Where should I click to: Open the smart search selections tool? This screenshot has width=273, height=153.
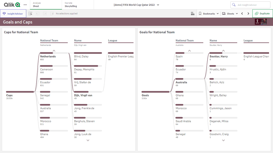(31, 14)
